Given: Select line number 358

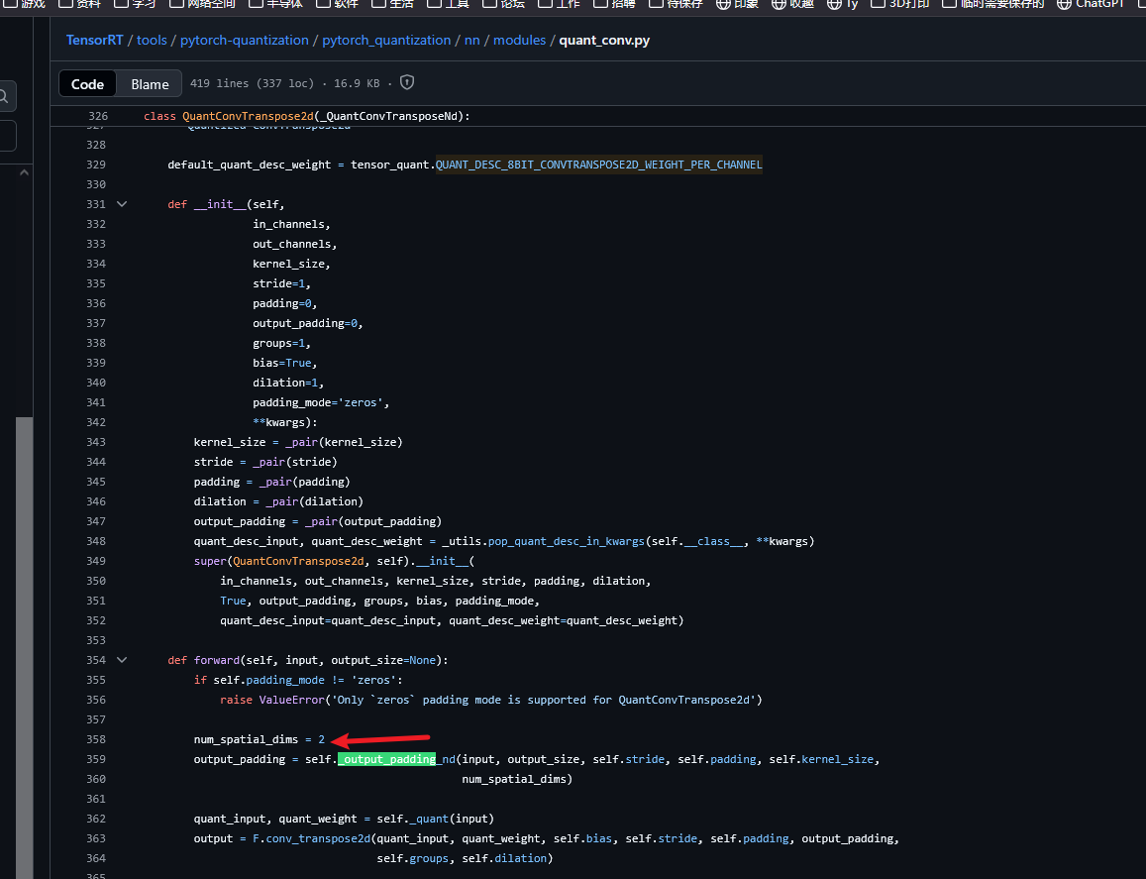Looking at the screenshot, I should click(95, 739).
